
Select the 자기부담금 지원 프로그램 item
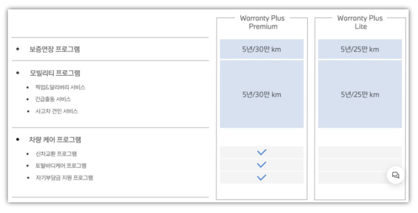tap(64, 178)
